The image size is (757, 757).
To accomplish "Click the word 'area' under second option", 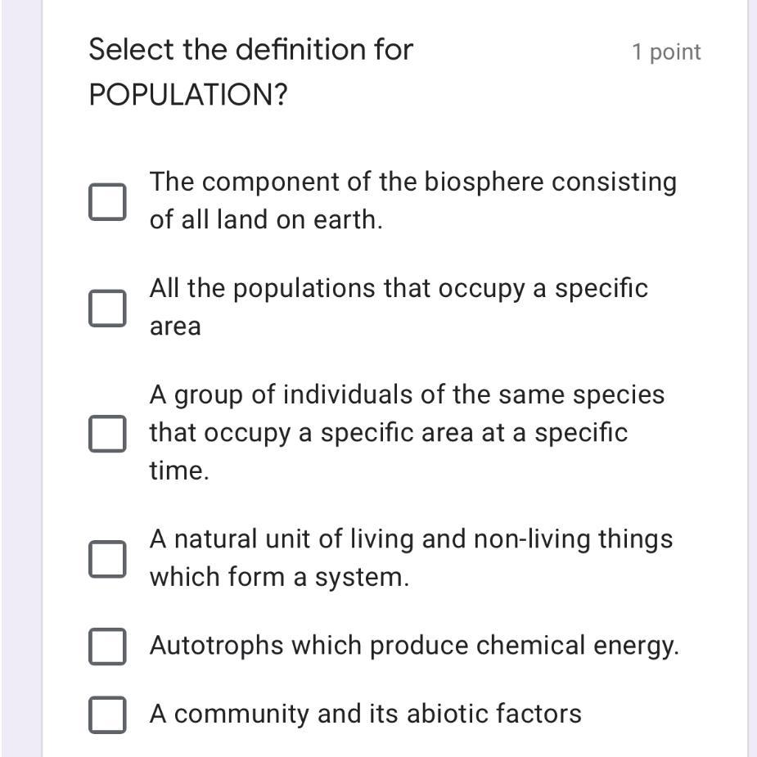I will [x=175, y=327].
